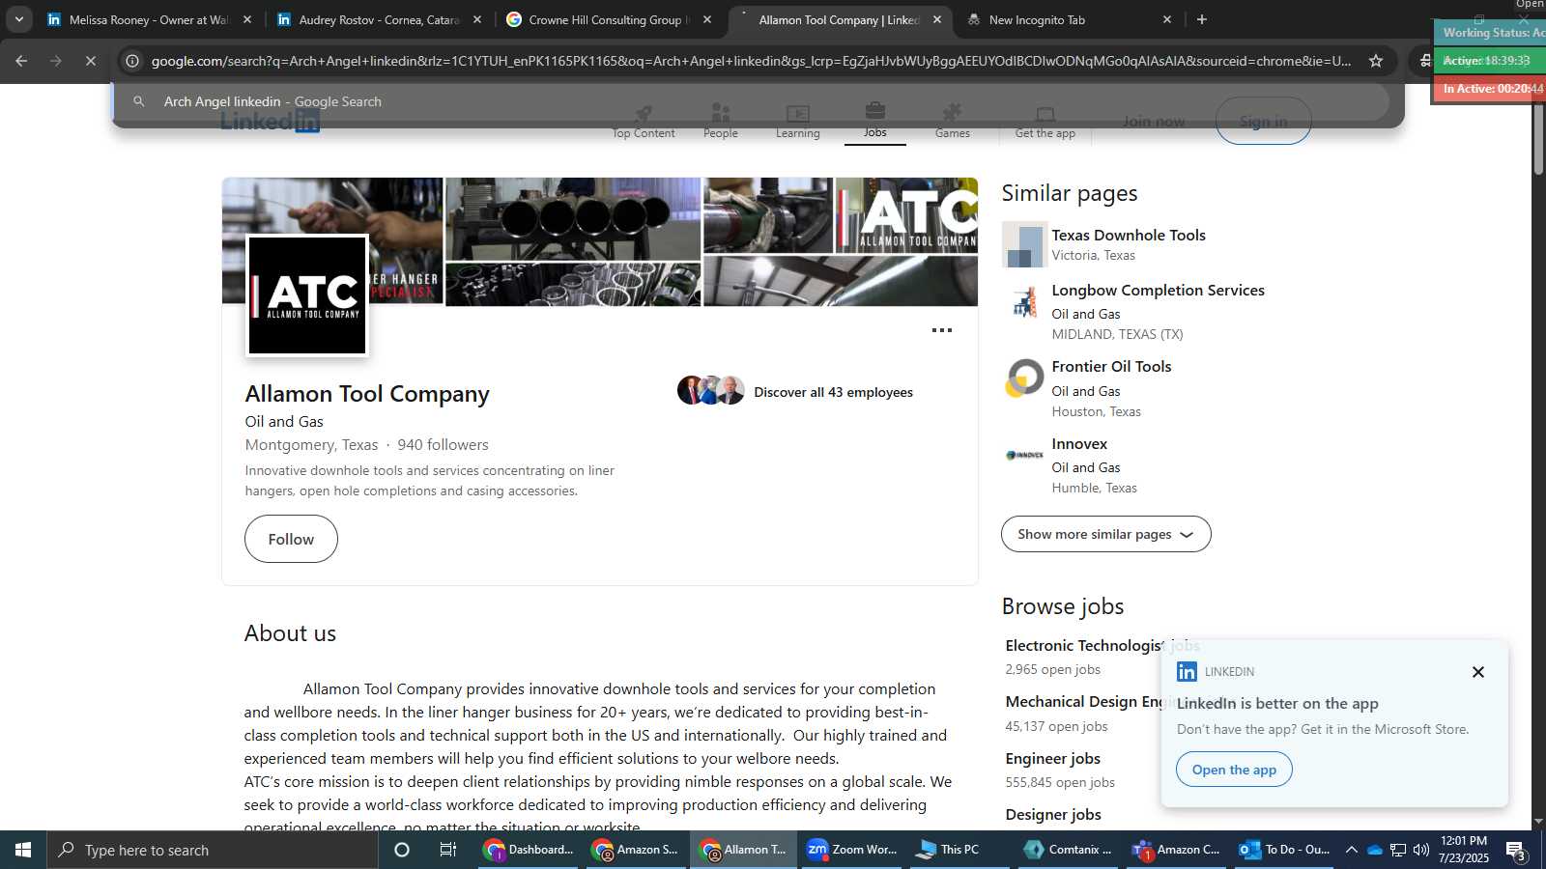Open Amazon S... Chrome window from taskbar
The image size is (1546, 869).
pos(636,850)
